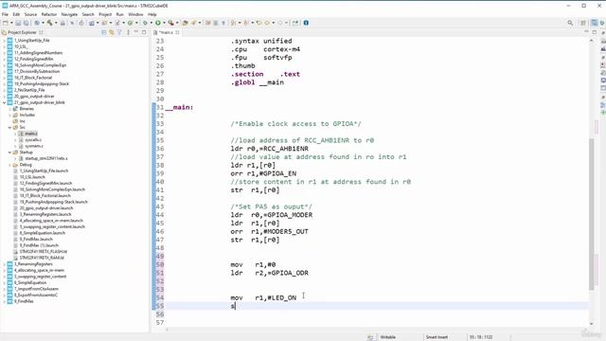Viewport: 606px width, 341px height.
Task: Click the green Debug bug icon
Action: coord(145,23)
